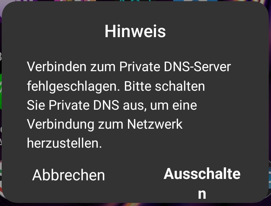This screenshot has width=271, height=206.
Task: Click the line 'Sie Private DNS aus, um eine'
Action: 112,105
